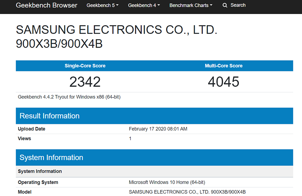Image resolution: width=302 pixels, height=196 pixels.
Task: Open the Geekbench 5 dropdown menu
Action: [102, 5]
